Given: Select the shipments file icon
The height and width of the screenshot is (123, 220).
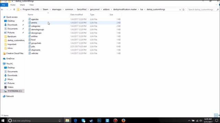Looking at the screenshot, I should [x=29, y=50].
